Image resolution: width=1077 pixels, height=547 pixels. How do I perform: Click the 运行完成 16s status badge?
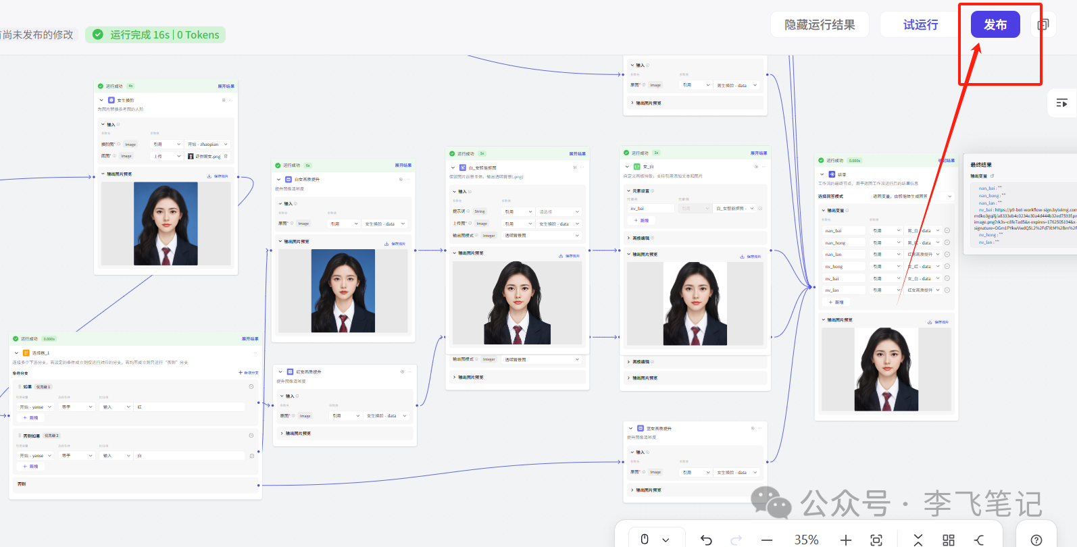tap(155, 34)
